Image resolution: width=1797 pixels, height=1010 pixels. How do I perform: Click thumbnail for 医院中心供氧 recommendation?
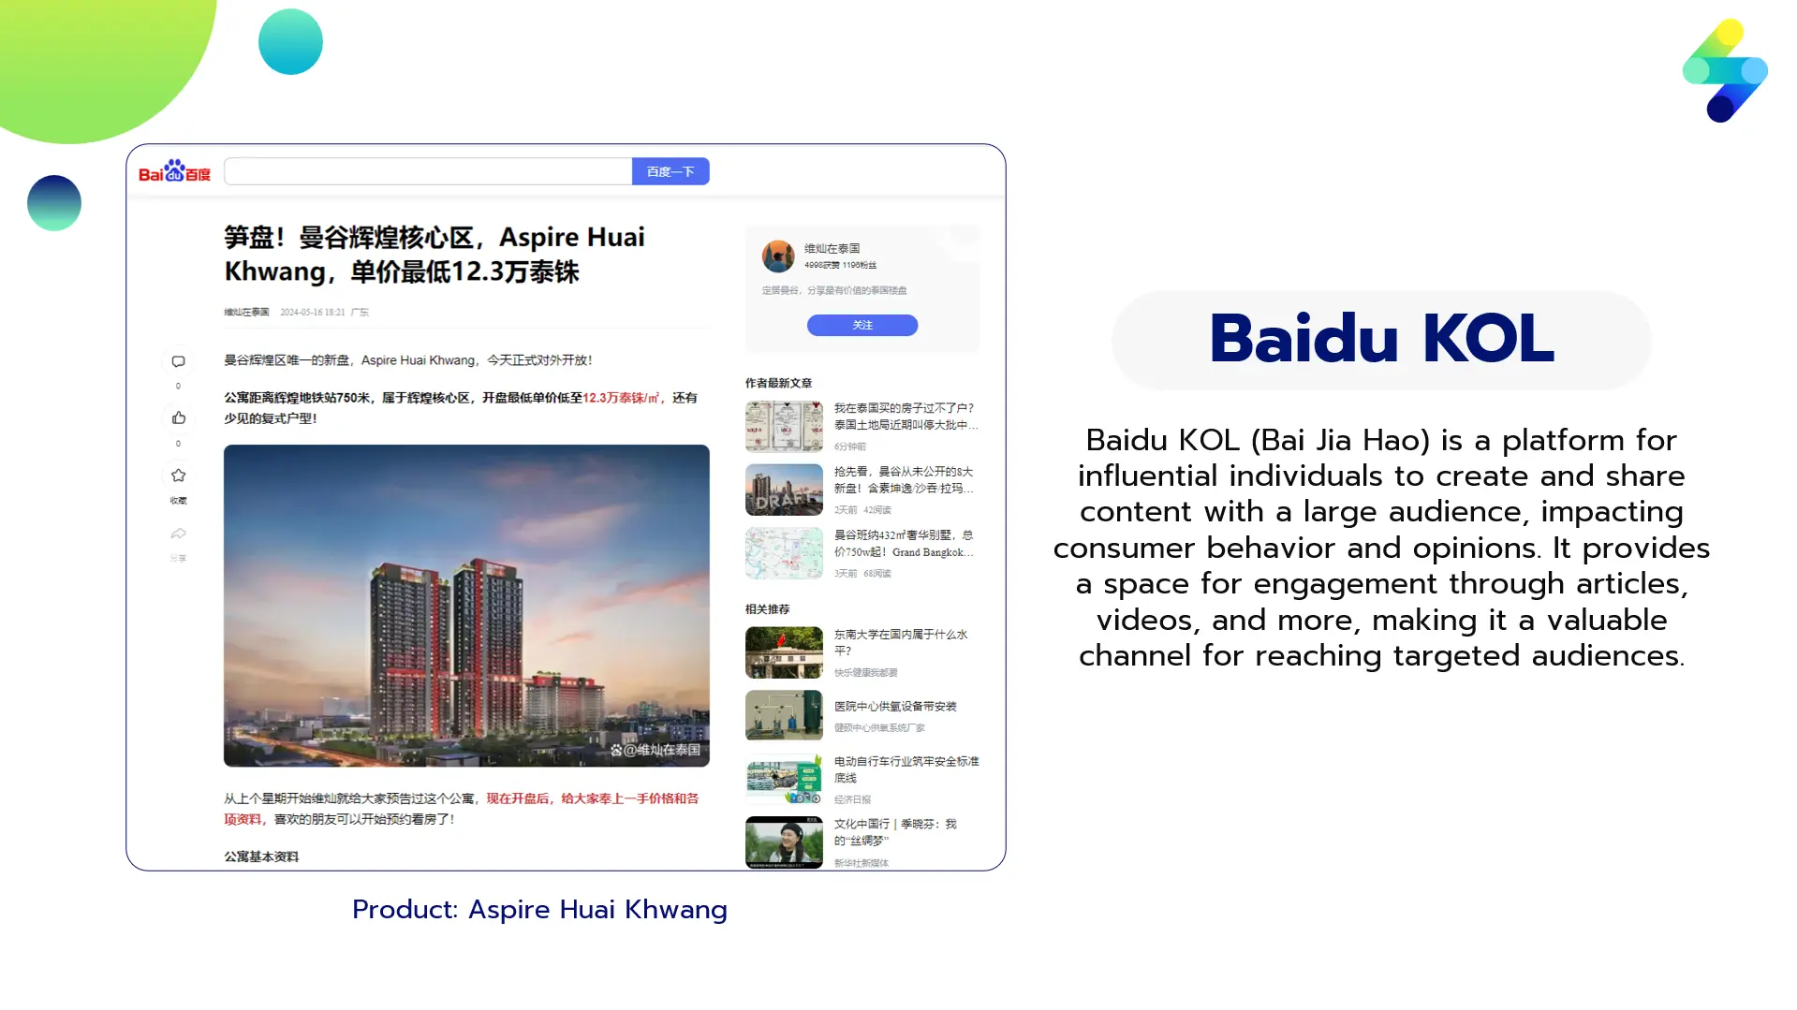point(784,715)
